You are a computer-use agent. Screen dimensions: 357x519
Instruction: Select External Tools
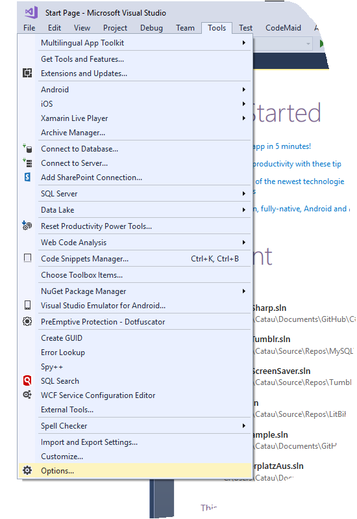[136, 410]
